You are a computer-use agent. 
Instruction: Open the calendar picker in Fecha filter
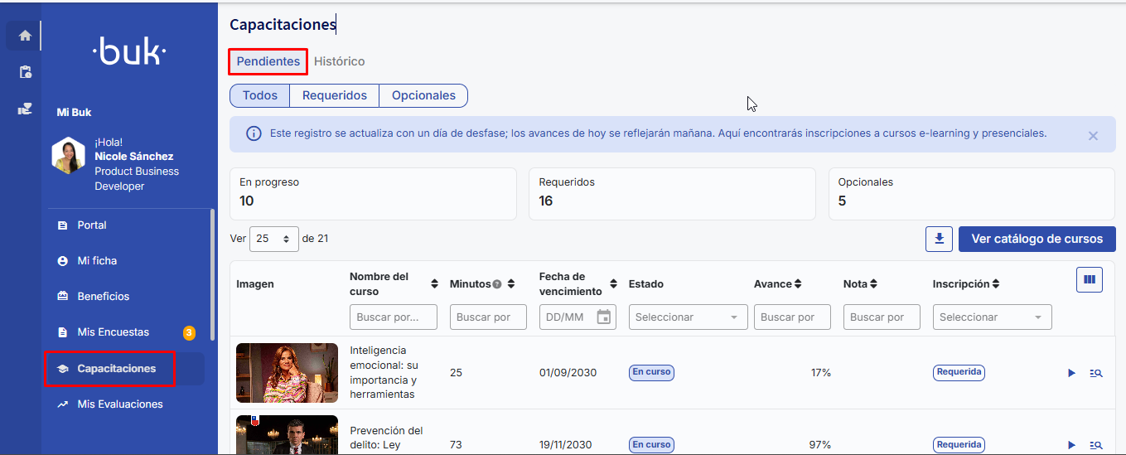point(604,317)
